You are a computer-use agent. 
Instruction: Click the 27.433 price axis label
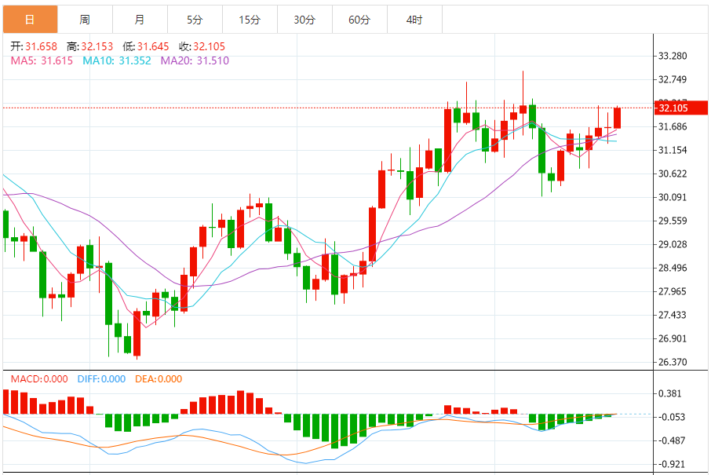pyautogui.click(x=673, y=316)
